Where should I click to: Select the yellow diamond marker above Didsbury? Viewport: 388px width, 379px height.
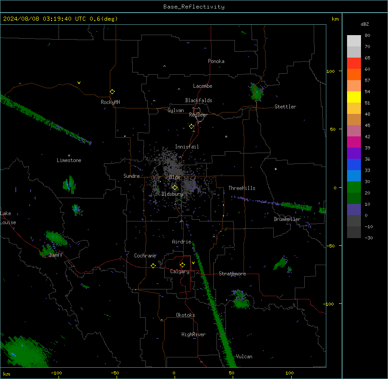click(175, 188)
